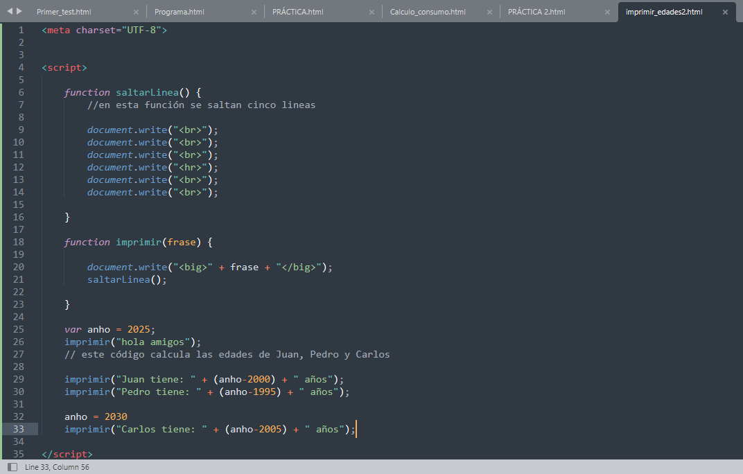The image size is (743, 474).
Task: Close the Programa.html tab
Action: [x=254, y=12]
